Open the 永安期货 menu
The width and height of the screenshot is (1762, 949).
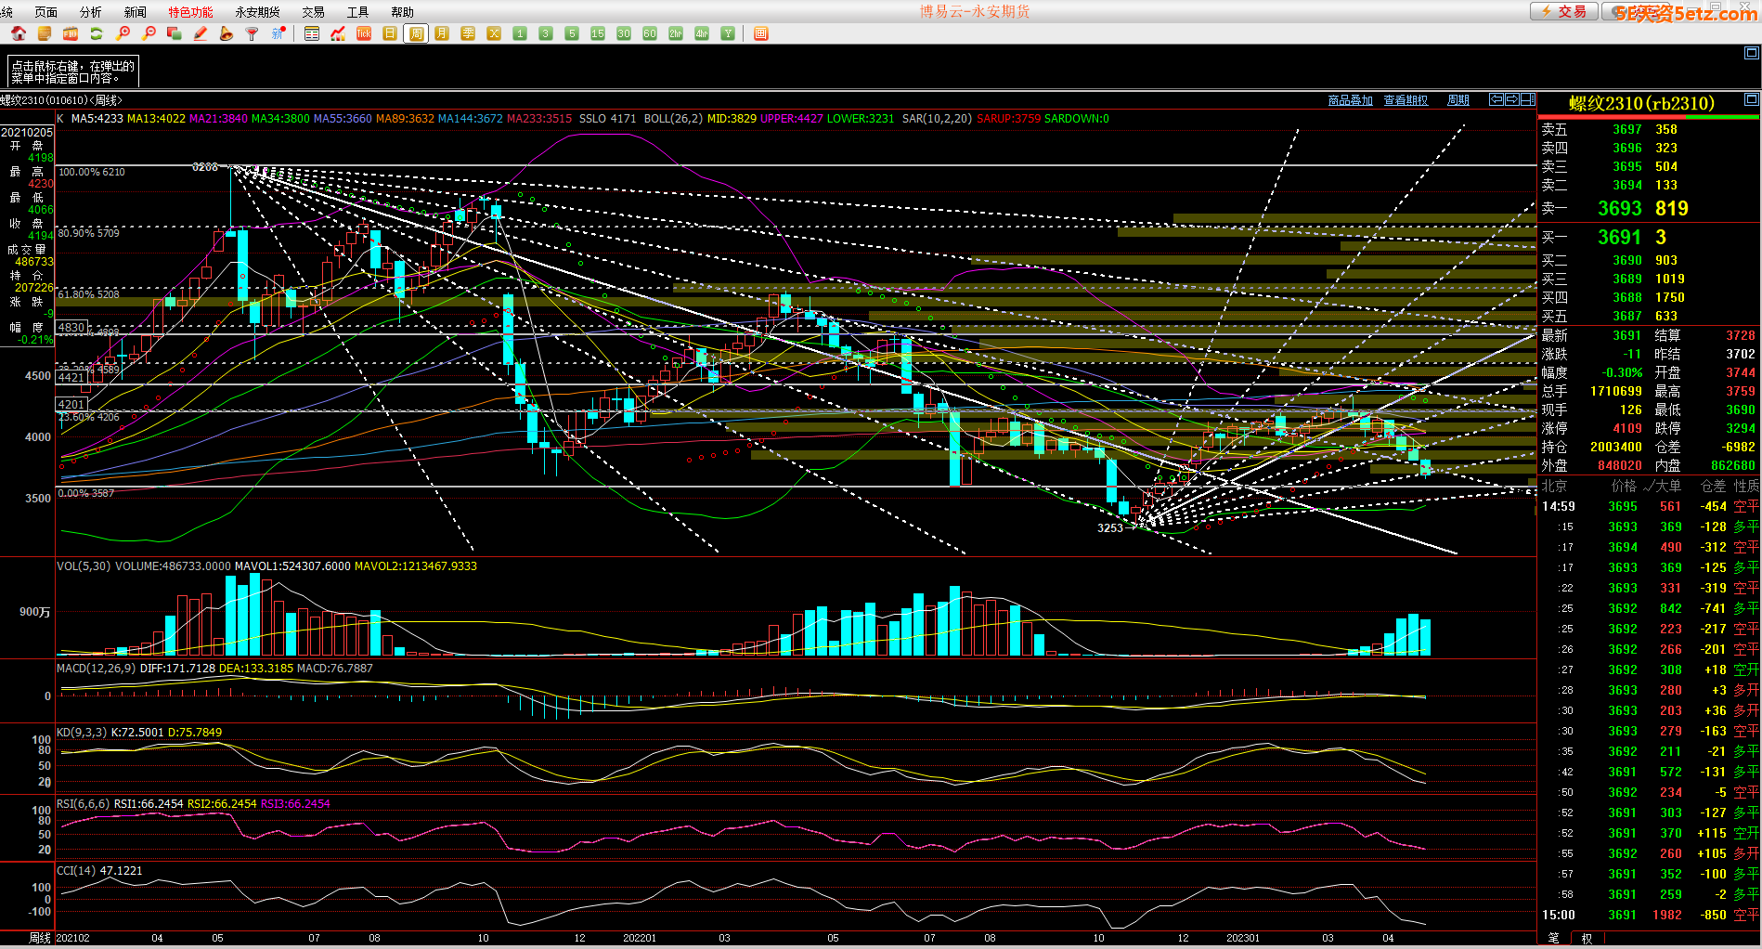(257, 12)
